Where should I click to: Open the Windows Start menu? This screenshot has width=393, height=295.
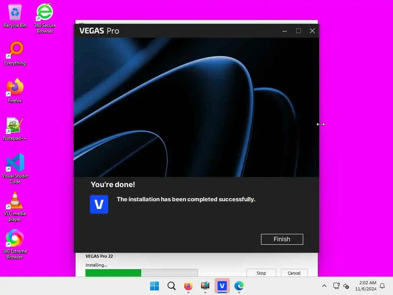tap(154, 286)
